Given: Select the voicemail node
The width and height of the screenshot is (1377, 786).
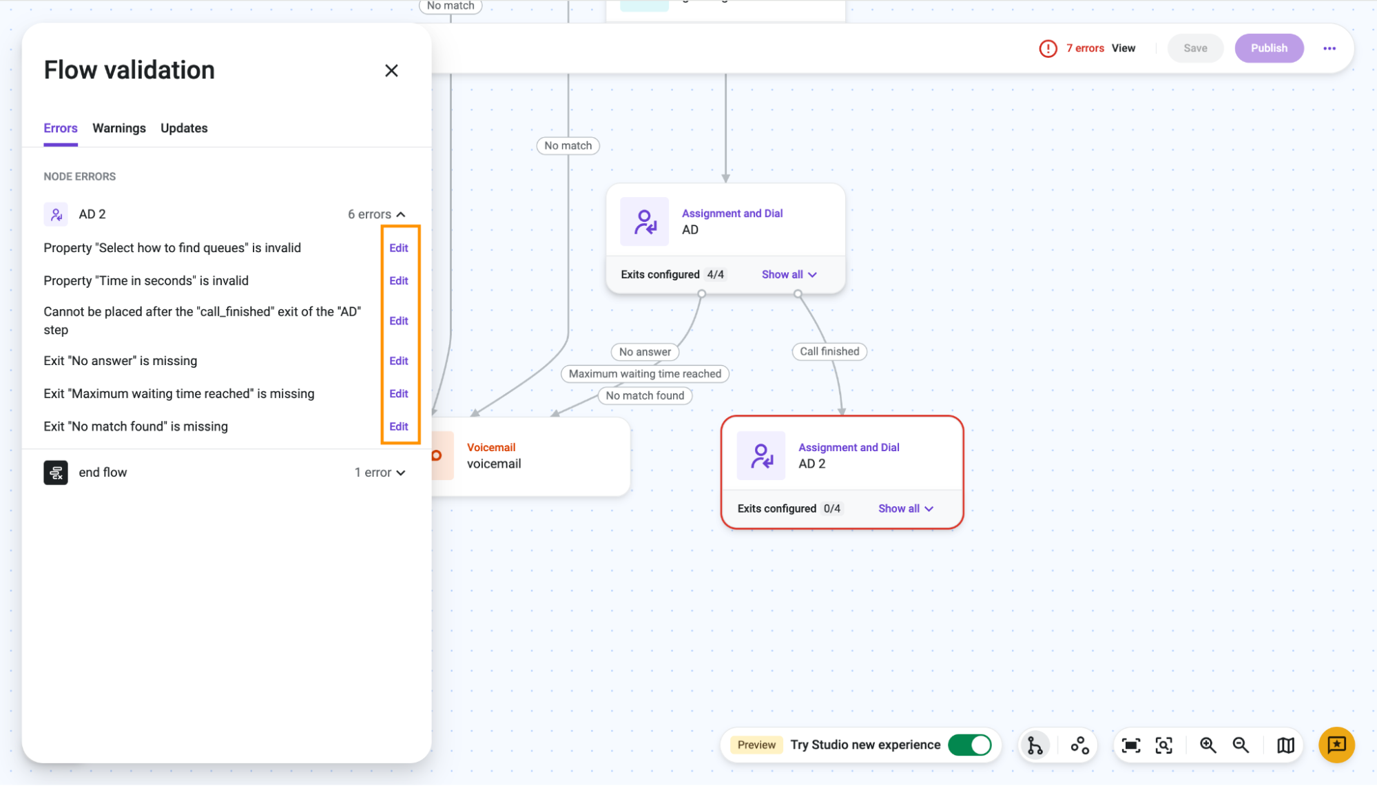Looking at the screenshot, I should [530, 456].
